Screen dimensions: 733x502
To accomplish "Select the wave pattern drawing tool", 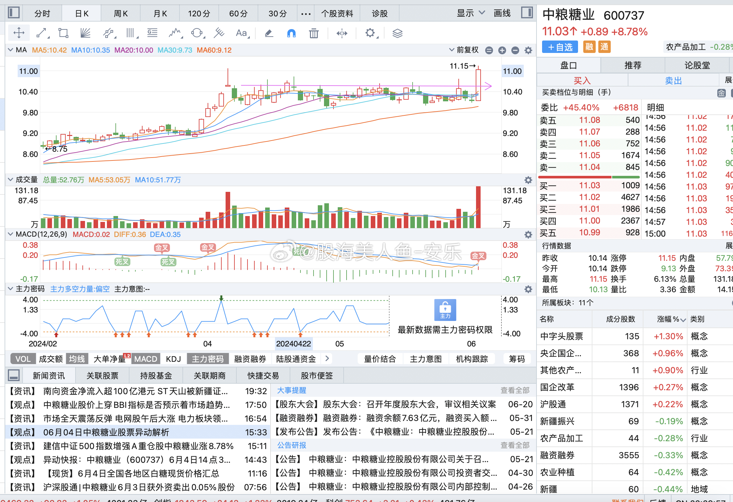I will [175, 33].
